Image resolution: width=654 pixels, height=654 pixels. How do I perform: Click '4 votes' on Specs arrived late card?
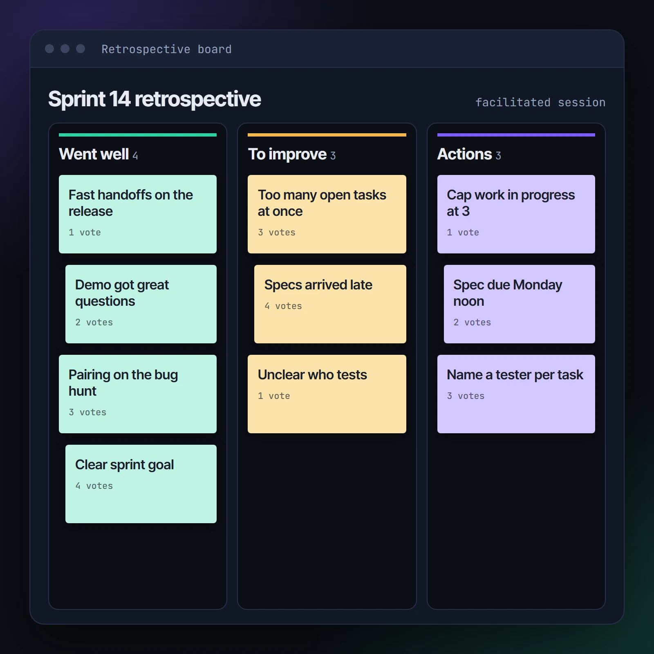283,306
